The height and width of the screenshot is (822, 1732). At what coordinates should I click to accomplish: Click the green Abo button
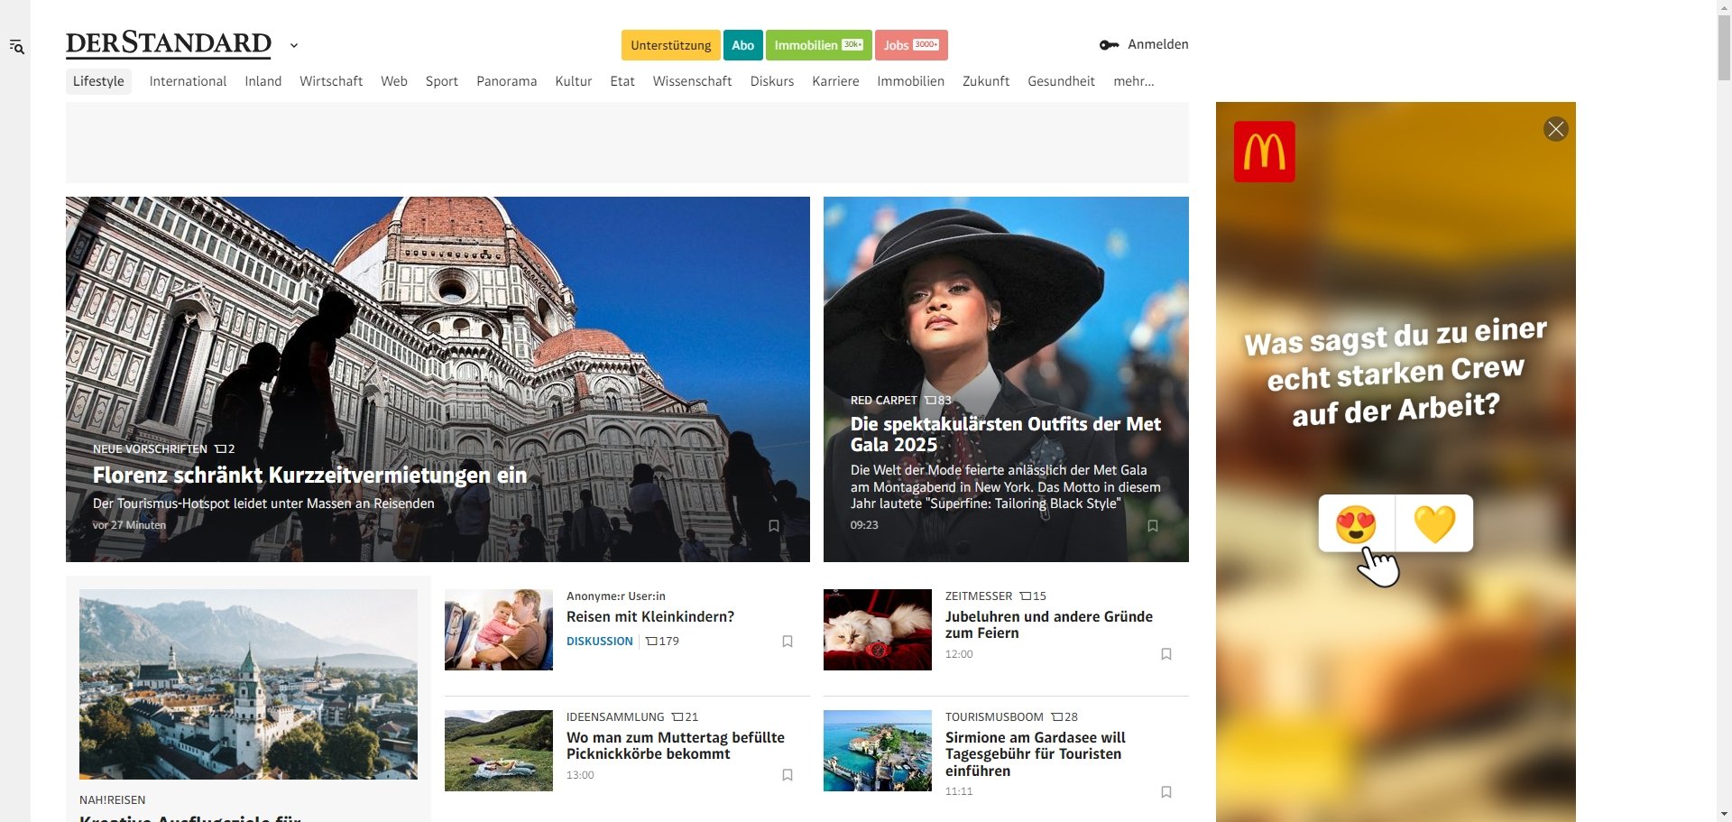pyautogui.click(x=742, y=44)
